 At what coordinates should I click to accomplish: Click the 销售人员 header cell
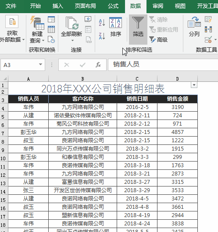coord(29,99)
